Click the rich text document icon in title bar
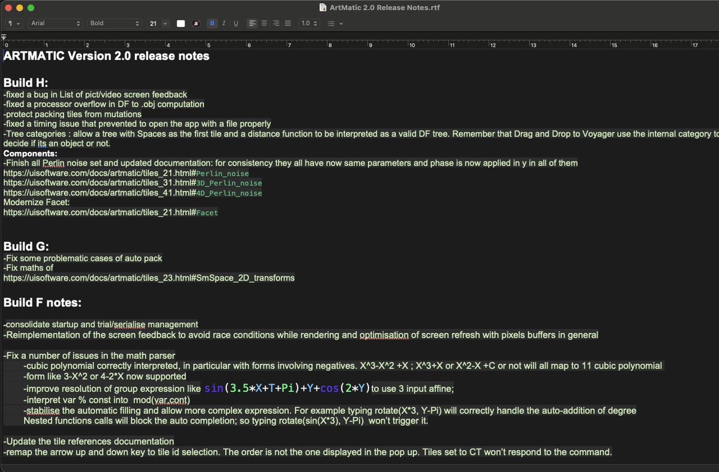Image resolution: width=719 pixels, height=472 pixels. click(x=324, y=7)
